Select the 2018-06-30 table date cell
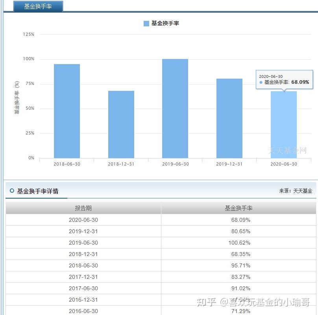 click(83, 265)
